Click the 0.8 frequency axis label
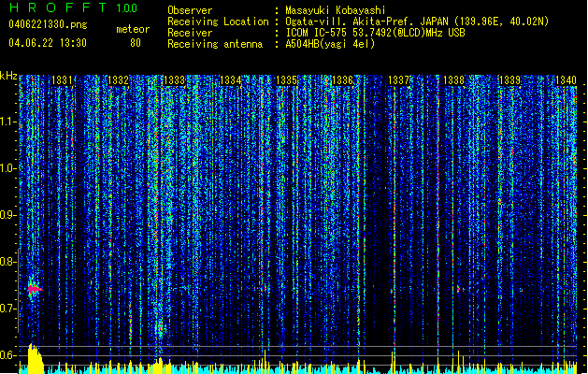The height and width of the screenshot is (374, 588). (8, 262)
